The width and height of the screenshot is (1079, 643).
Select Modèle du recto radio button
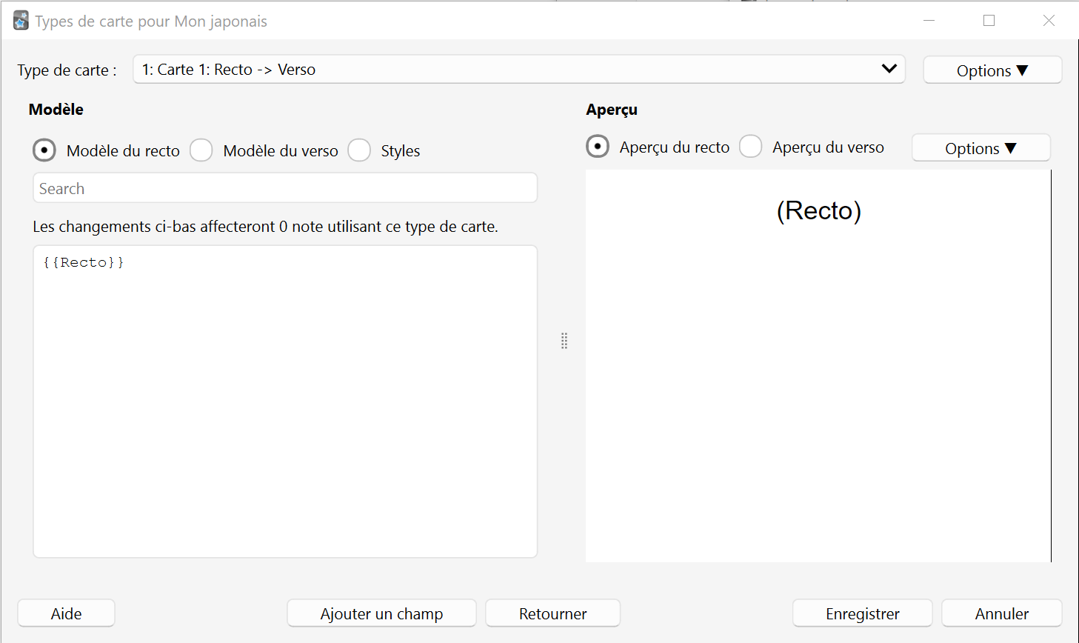(44, 150)
